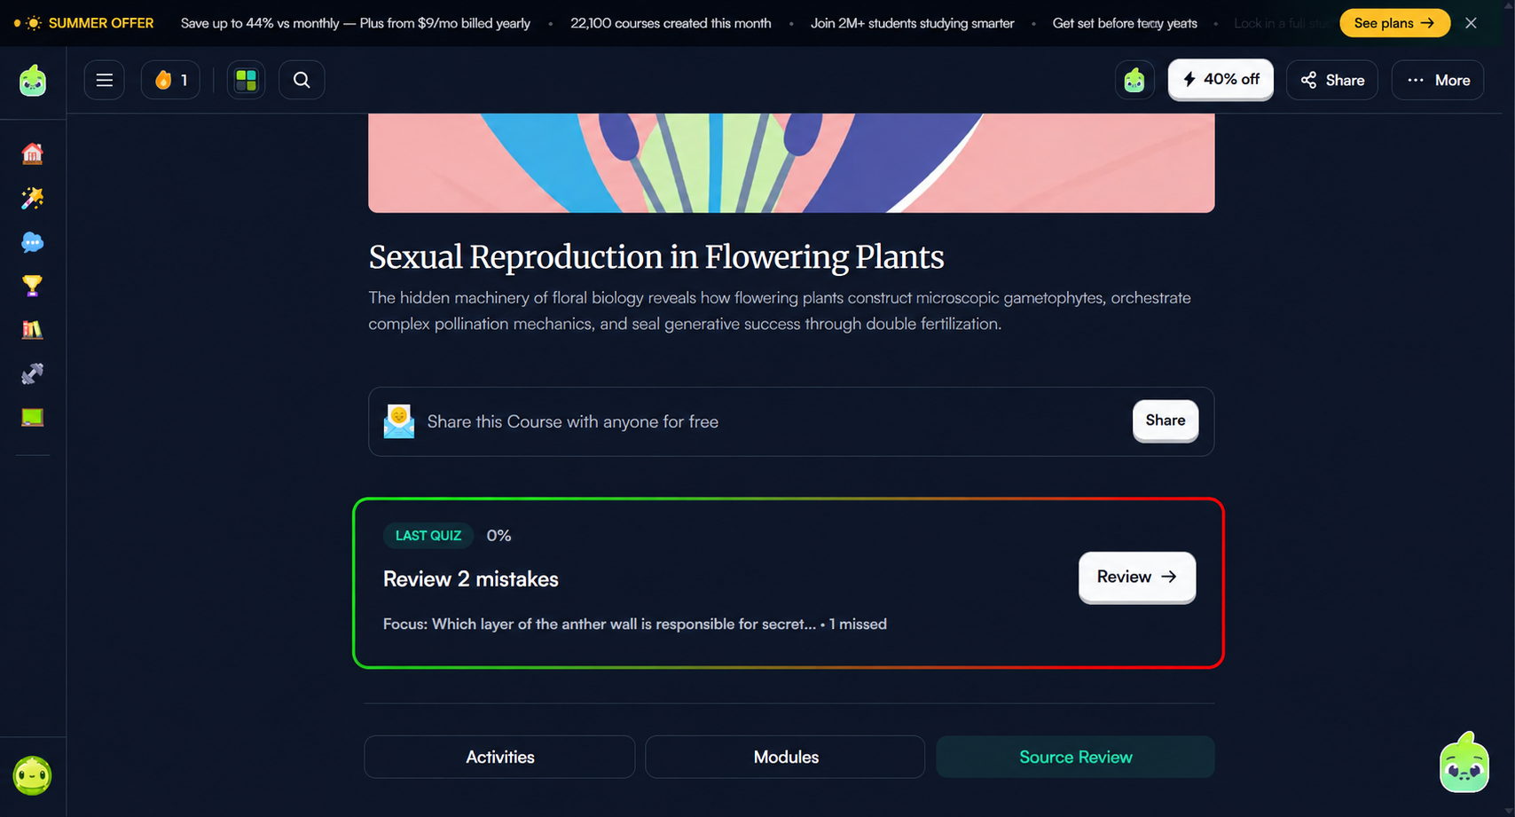1515x817 pixels.
Task: Click the flame streak counter
Action: [x=170, y=80]
